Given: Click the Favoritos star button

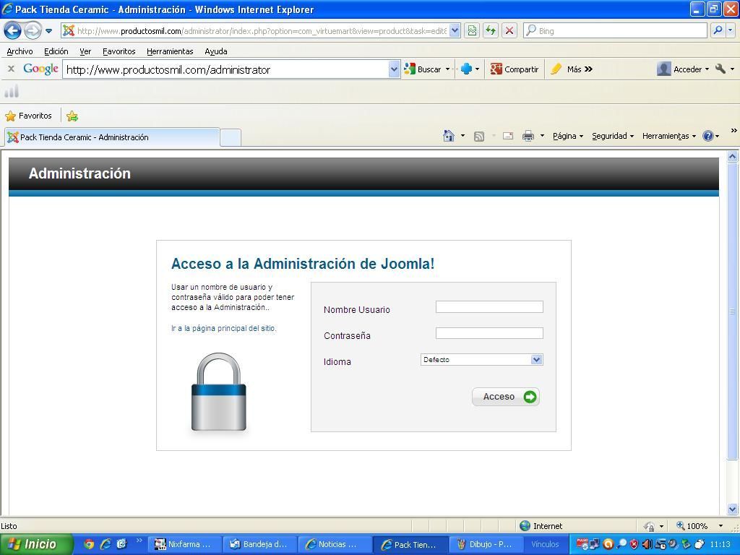Looking at the screenshot, I should 28,116.
